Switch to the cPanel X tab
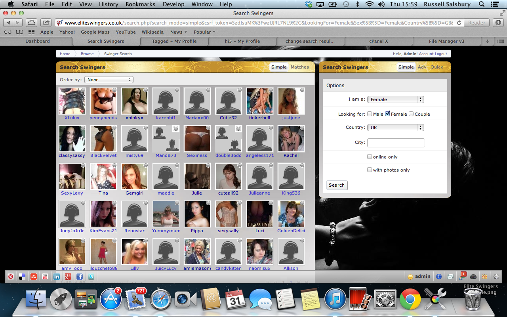507x317 pixels. tap(378, 41)
